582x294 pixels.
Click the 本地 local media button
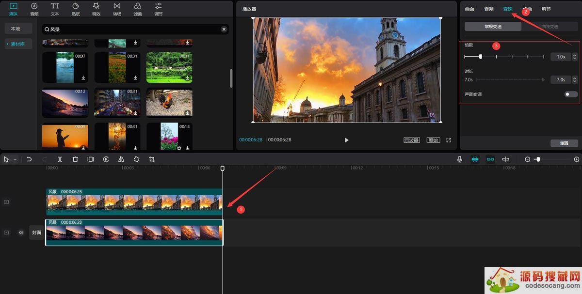[x=16, y=29]
